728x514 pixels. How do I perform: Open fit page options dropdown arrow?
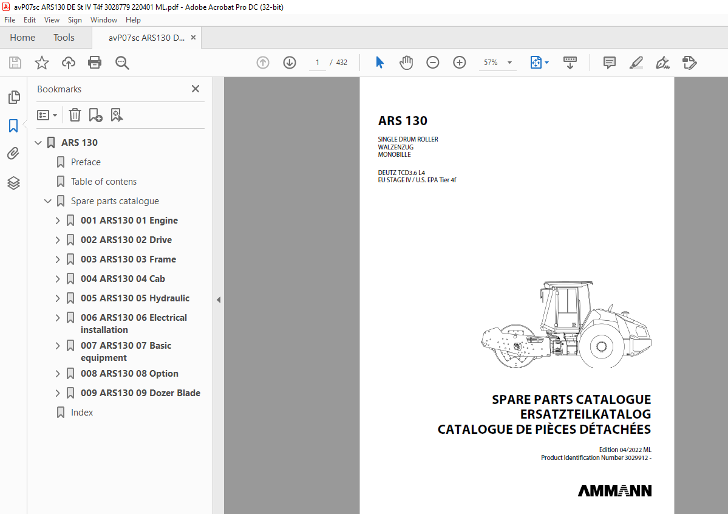point(547,62)
